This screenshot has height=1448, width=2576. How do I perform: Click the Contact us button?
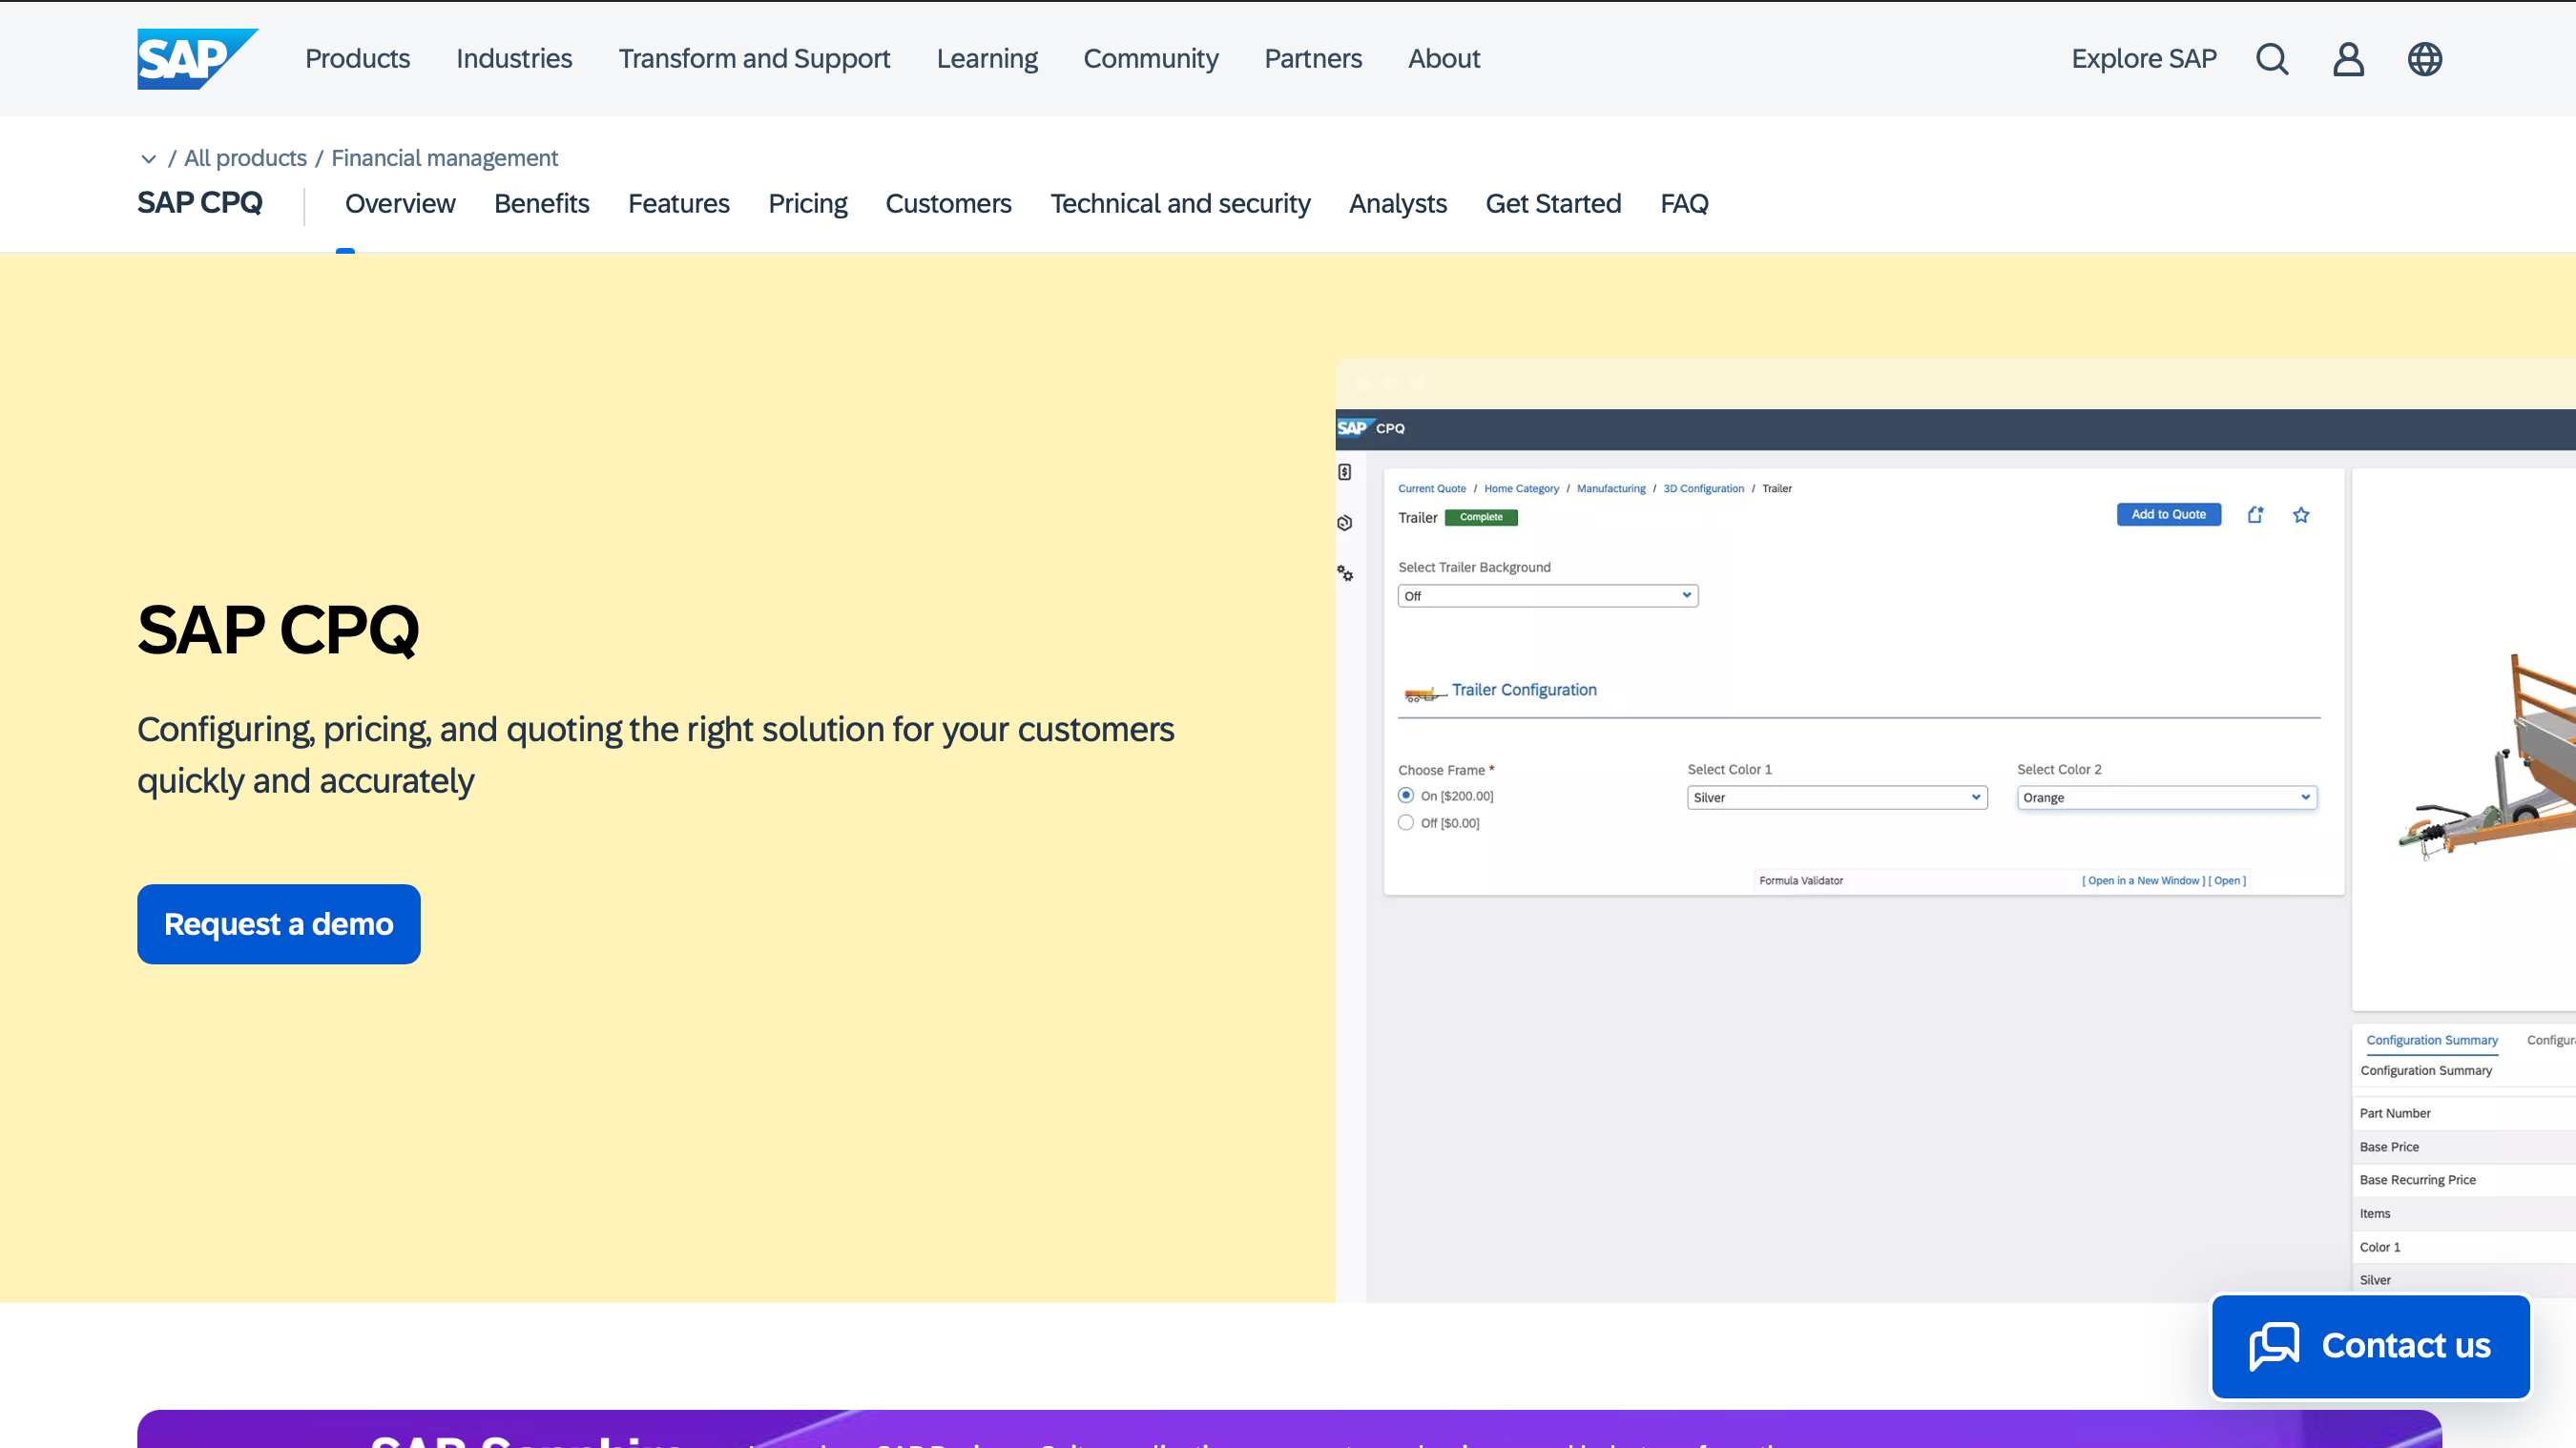pyautogui.click(x=2371, y=1346)
